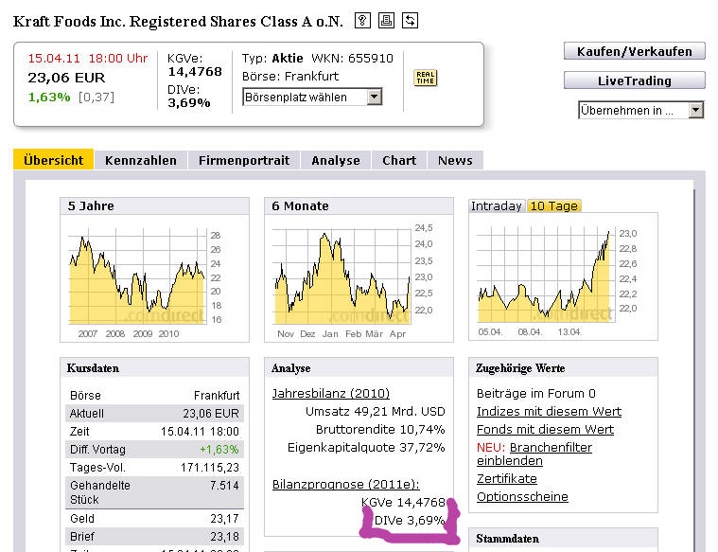Open the Chart tab
This screenshot has height=552, width=718.
[399, 160]
